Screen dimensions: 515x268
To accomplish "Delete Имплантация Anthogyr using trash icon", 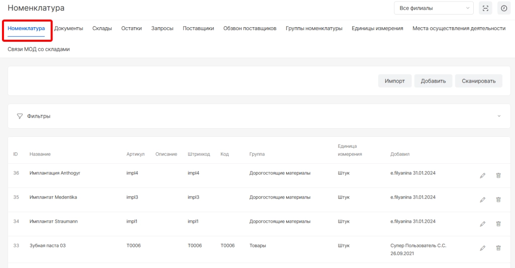I will click(x=498, y=175).
